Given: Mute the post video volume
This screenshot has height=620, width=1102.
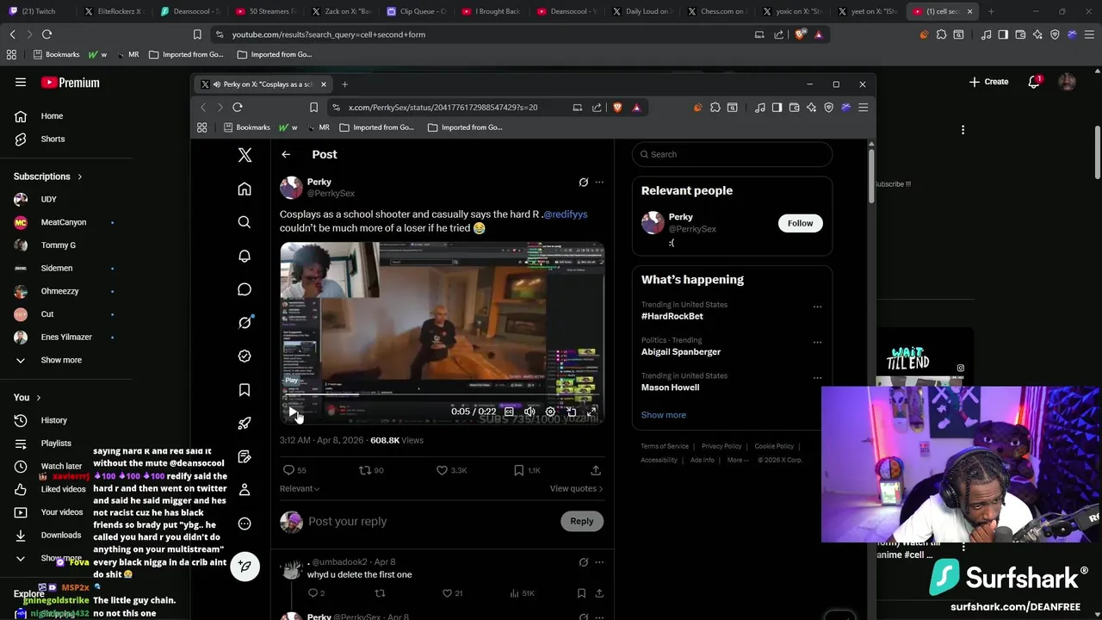Looking at the screenshot, I should pos(529,412).
